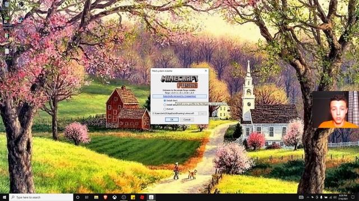This screenshot has height=201, width=359.
Task: Open the round grey taskbar app icon
Action: point(123,197)
